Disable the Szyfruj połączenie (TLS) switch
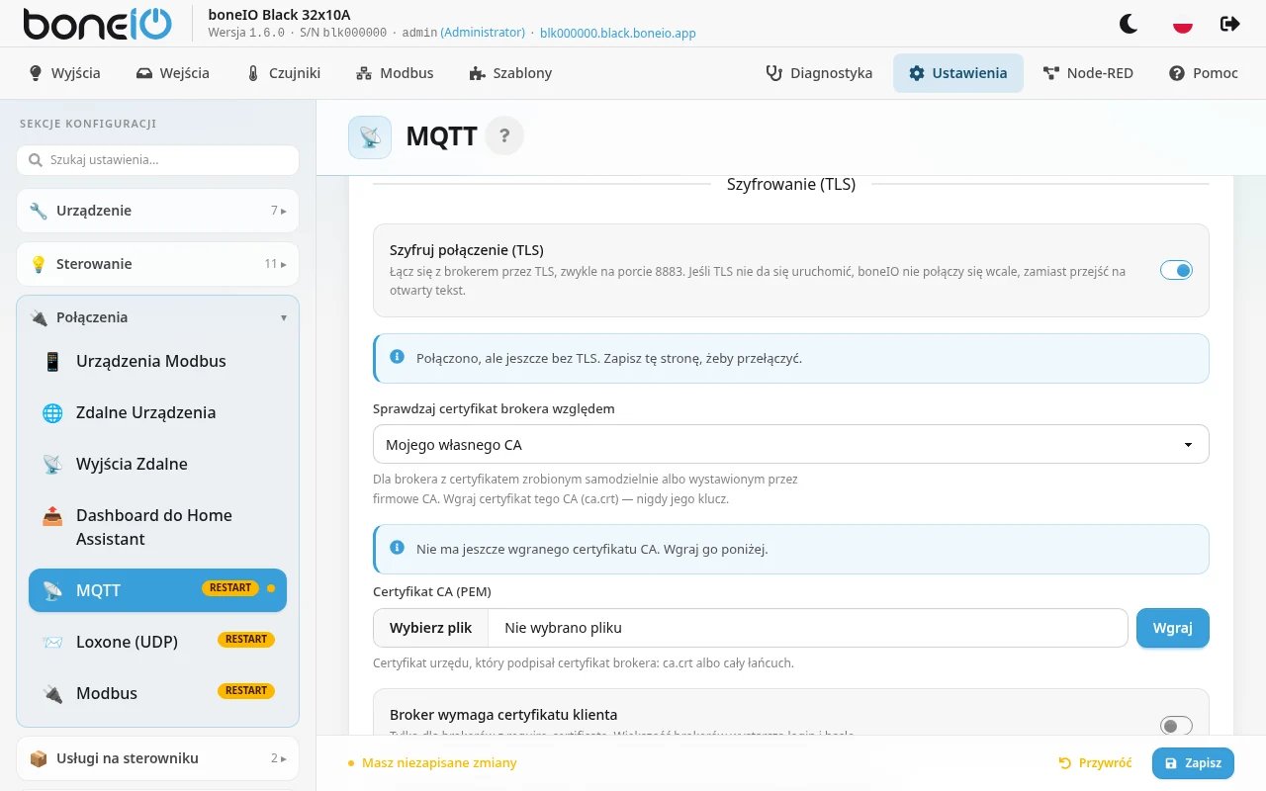The width and height of the screenshot is (1266, 791). coord(1176,270)
